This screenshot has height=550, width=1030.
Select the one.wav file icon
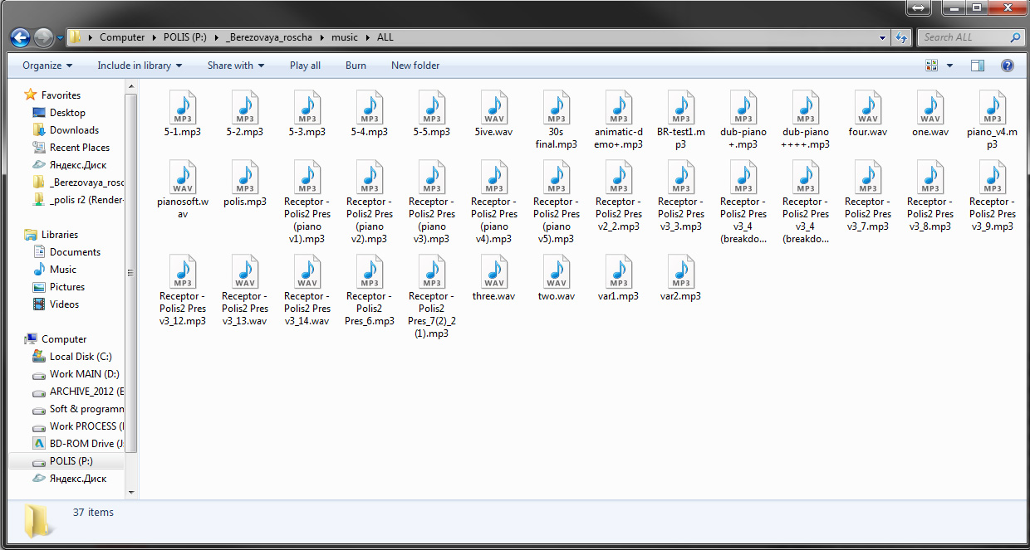coord(930,107)
